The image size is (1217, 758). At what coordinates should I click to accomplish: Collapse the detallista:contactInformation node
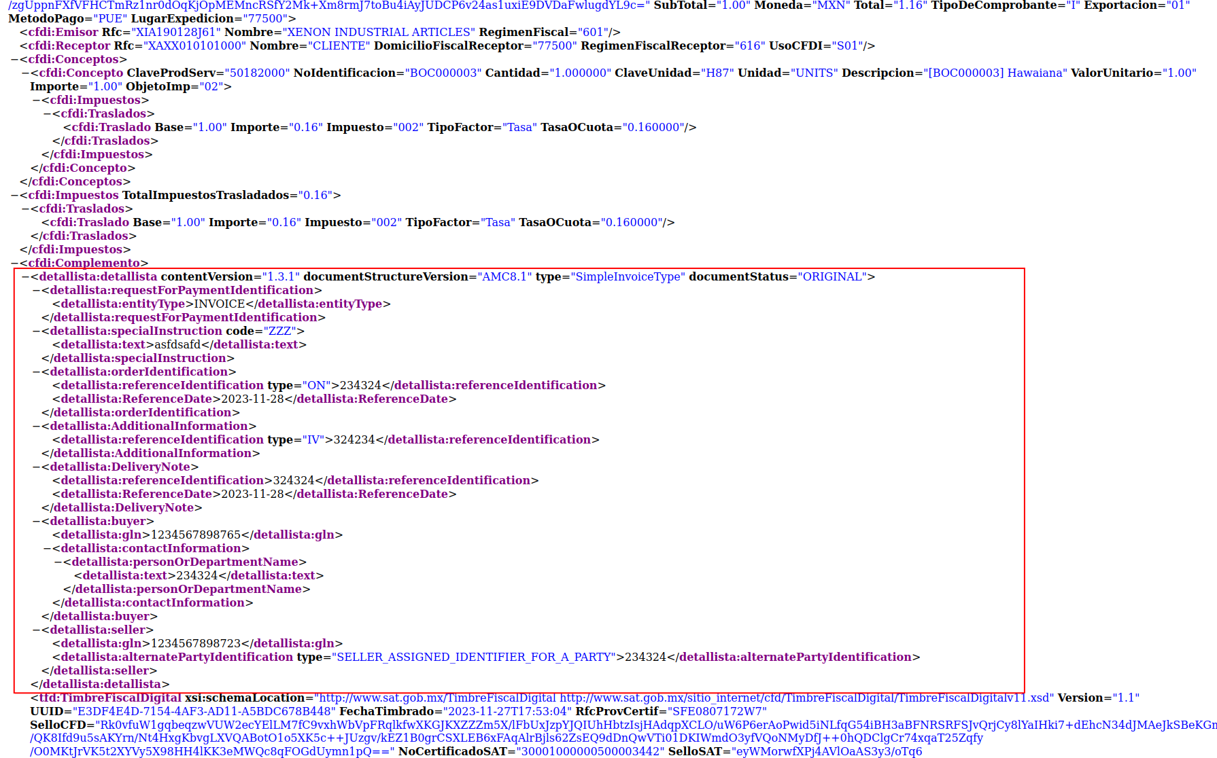pyautogui.click(x=47, y=549)
